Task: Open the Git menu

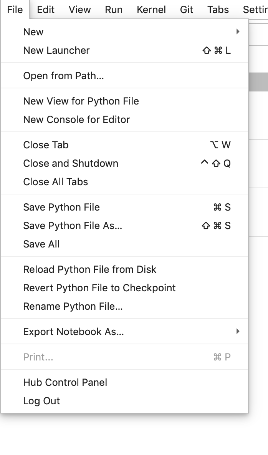Action: point(186,10)
